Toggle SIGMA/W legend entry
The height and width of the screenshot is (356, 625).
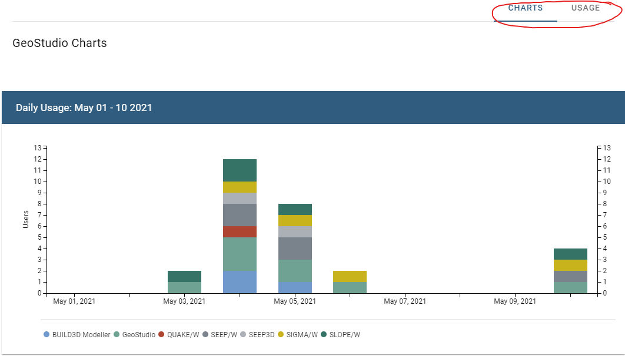click(x=297, y=334)
